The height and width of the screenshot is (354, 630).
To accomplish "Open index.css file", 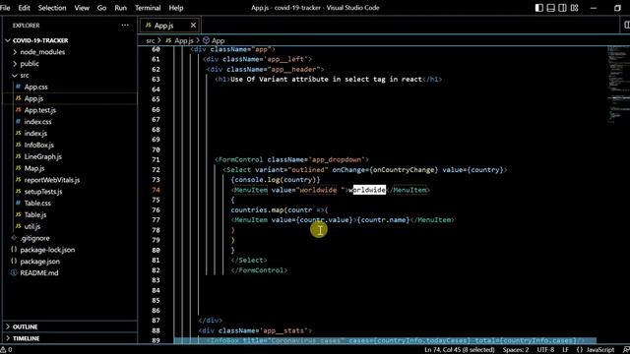I will pos(37,122).
